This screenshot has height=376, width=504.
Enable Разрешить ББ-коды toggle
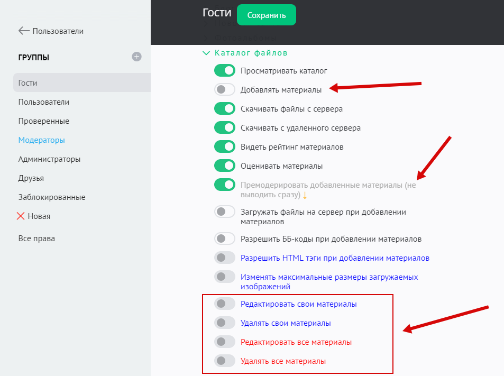[225, 239]
